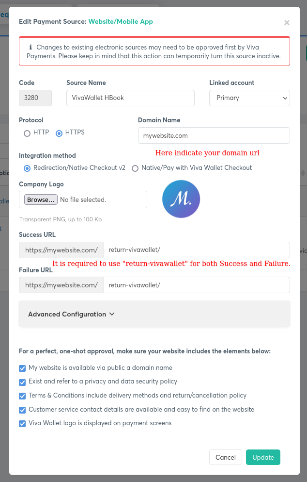Viewport: 307px width, 482px height.
Task: Toggle the privacy and data security policy checkbox
Action: (x=22, y=382)
